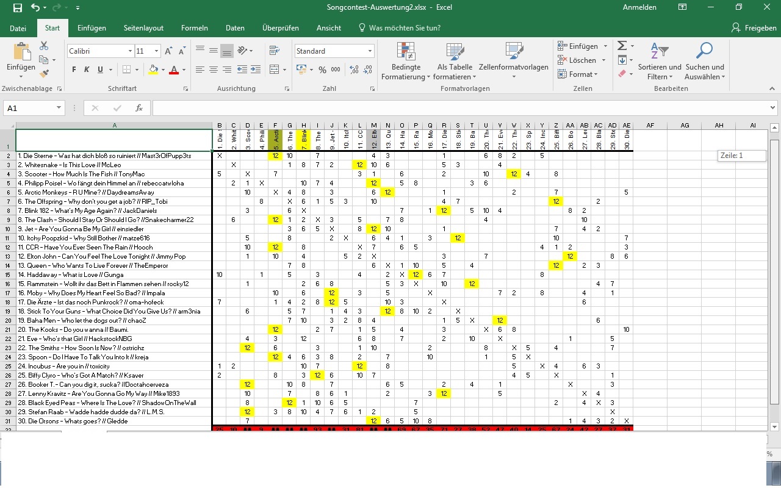Open the font size dropdown

tap(157, 51)
